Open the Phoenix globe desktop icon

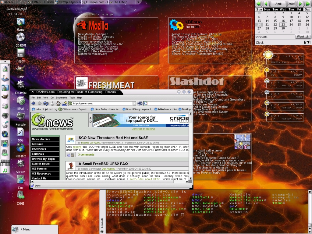click(x=20, y=148)
